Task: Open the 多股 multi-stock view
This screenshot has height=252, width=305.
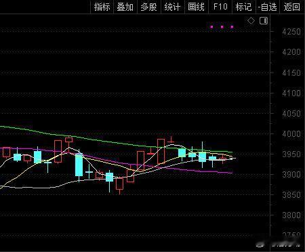Action: point(149,7)
